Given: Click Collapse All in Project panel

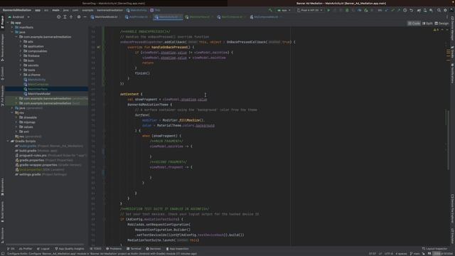Looking at the screenshot, I should (71, 17).
